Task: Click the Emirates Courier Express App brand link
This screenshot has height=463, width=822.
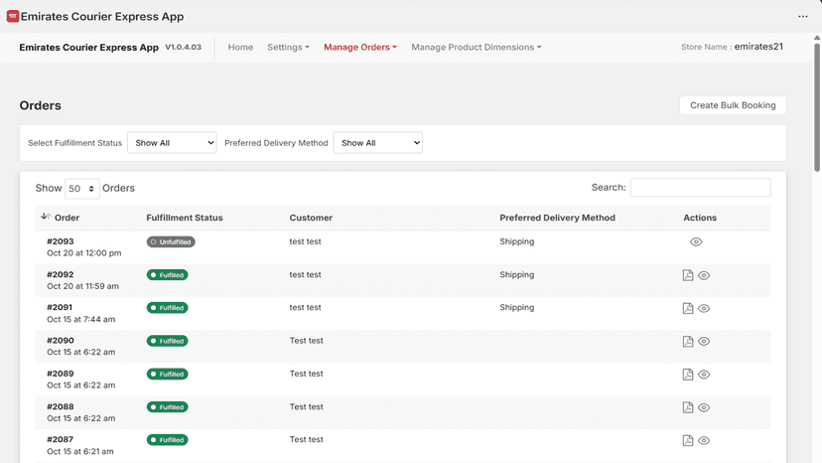Action: pyautogui.click(x=88, y=48)
